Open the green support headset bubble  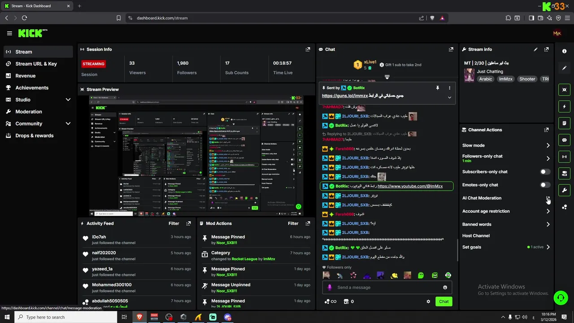560,298
